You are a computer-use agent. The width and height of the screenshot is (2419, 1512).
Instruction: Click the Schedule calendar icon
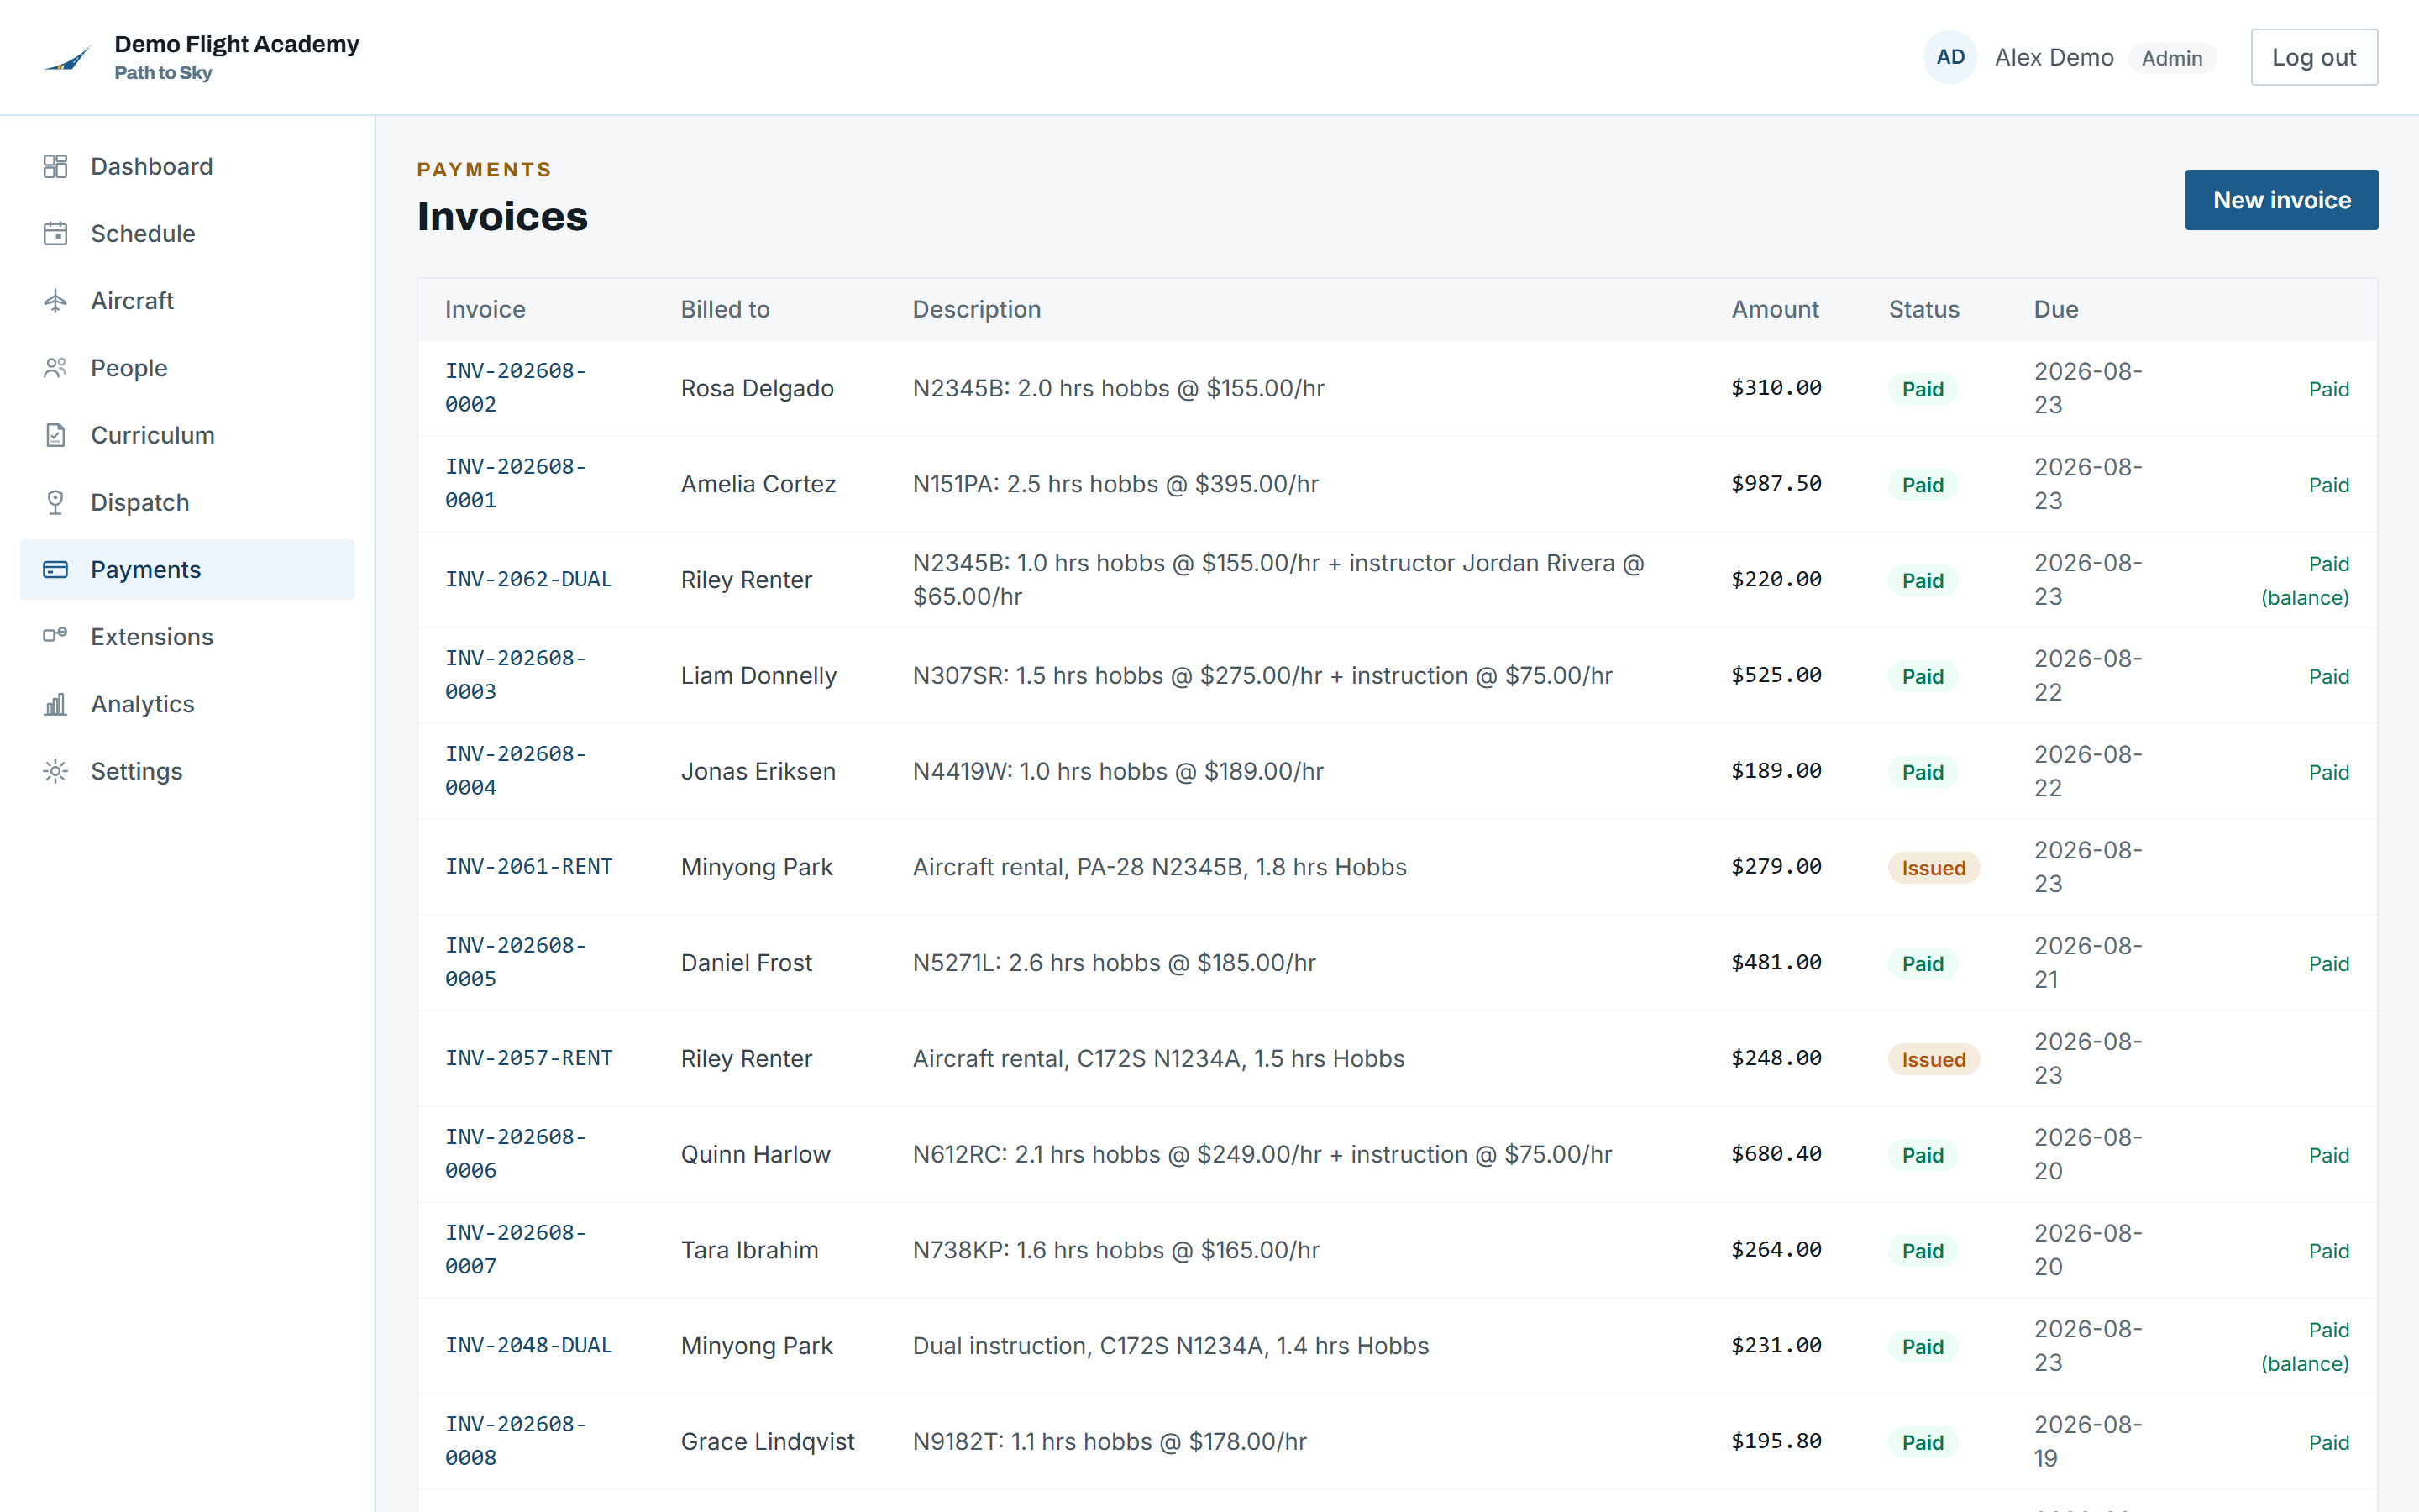(x=56, y=233)
